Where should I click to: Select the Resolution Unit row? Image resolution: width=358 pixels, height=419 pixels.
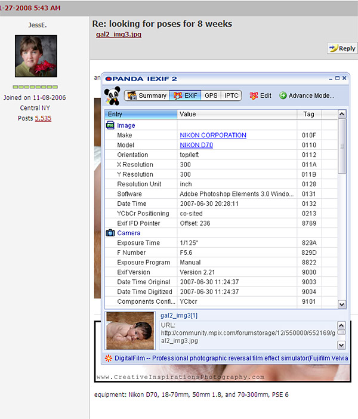(x=221, y=184)
